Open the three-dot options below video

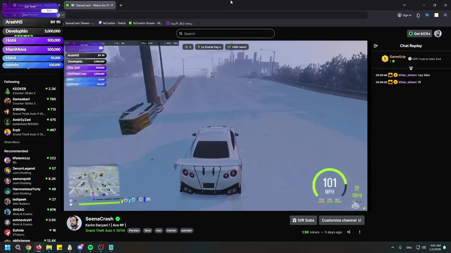tap(360, 232)
